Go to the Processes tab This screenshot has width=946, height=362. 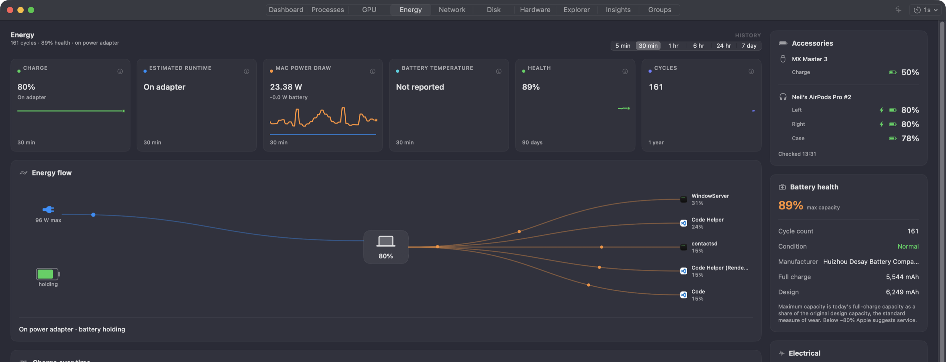(327, 10)
